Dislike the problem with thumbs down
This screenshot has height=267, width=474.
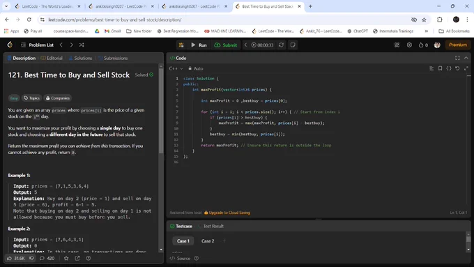point(32,258)
